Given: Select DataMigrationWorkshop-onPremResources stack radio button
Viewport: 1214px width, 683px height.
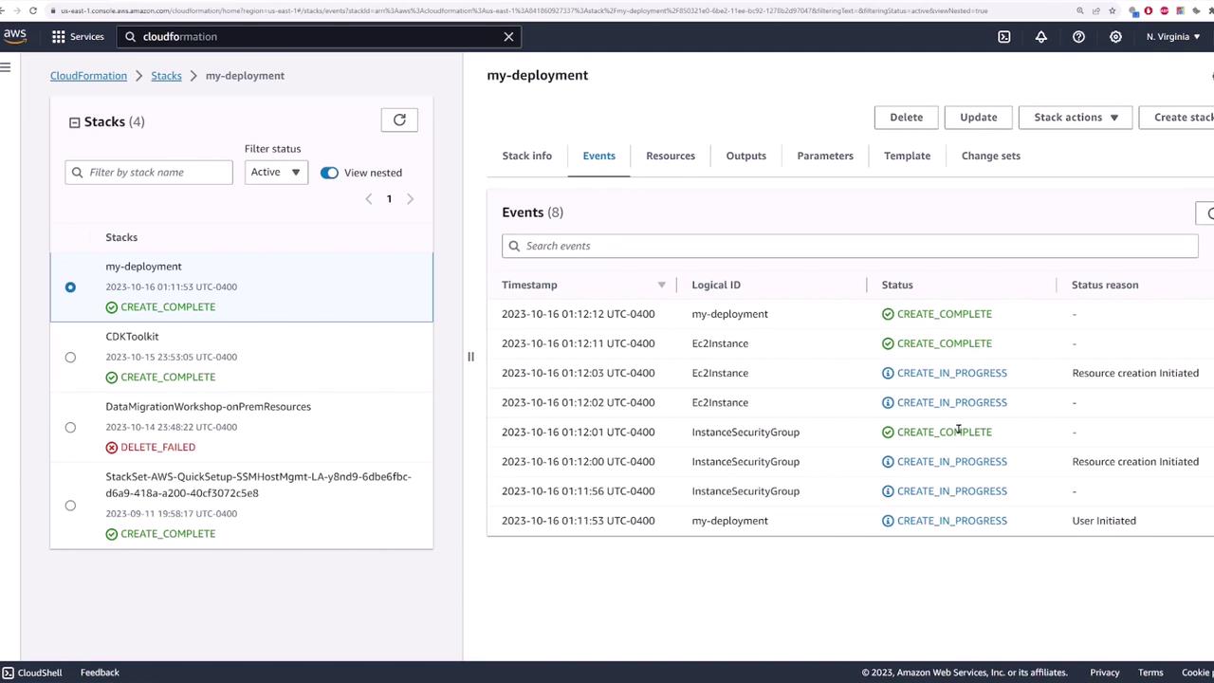Looking at the screenshot, I should 70,427.
